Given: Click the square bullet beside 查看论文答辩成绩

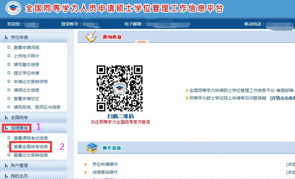Looking at the screenshot, I should click(x=9, y=155).
